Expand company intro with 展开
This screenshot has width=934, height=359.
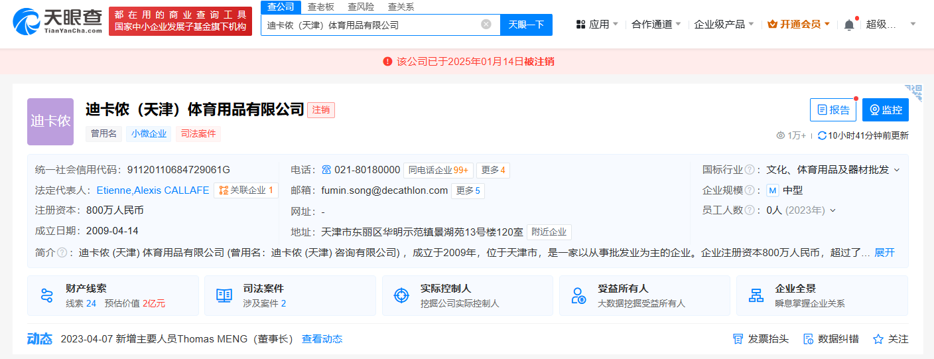884,253
